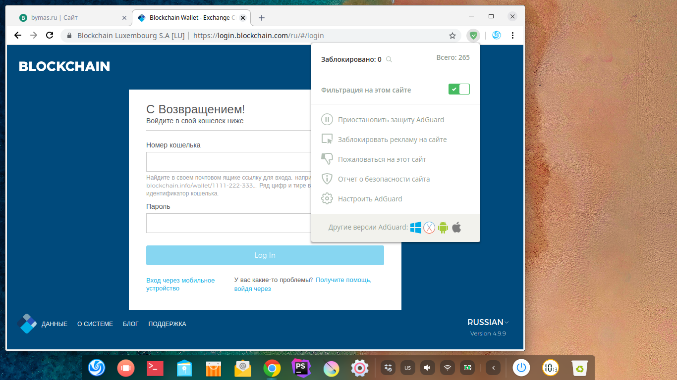Viewport: 677px width, 380px height.
Task: Open Wi-Fi network settings in the tray
Action: (x=448, y=368)
